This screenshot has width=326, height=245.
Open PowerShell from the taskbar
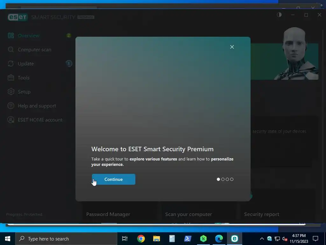[188, 239]
